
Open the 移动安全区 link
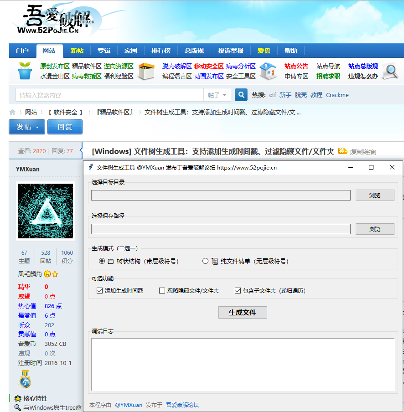click(x=209, y=66)
